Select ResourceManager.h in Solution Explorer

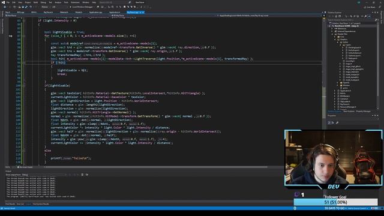click(348, 107)
